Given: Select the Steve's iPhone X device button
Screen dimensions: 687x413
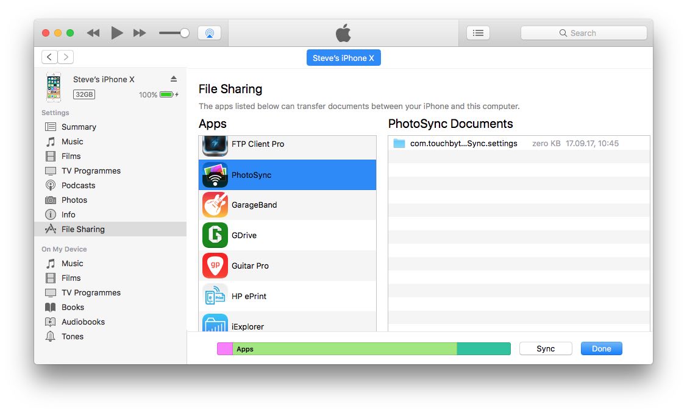Looking at the screenshot, I should click(344, 58).
